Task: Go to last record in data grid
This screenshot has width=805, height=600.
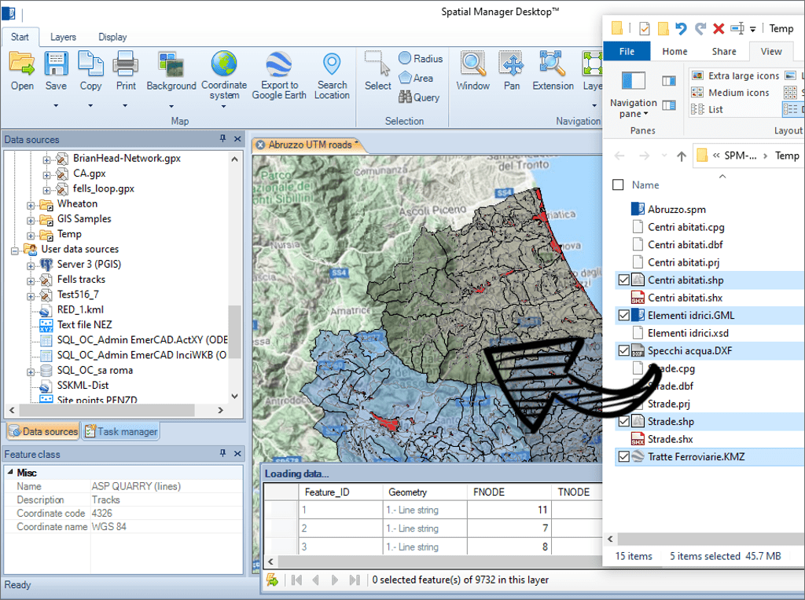Action: tap(355, 580)
